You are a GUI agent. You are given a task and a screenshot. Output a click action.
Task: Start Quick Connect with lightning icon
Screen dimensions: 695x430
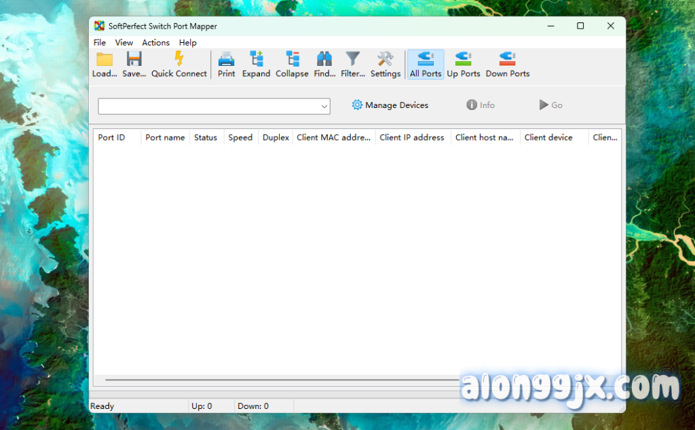(179, 60)
